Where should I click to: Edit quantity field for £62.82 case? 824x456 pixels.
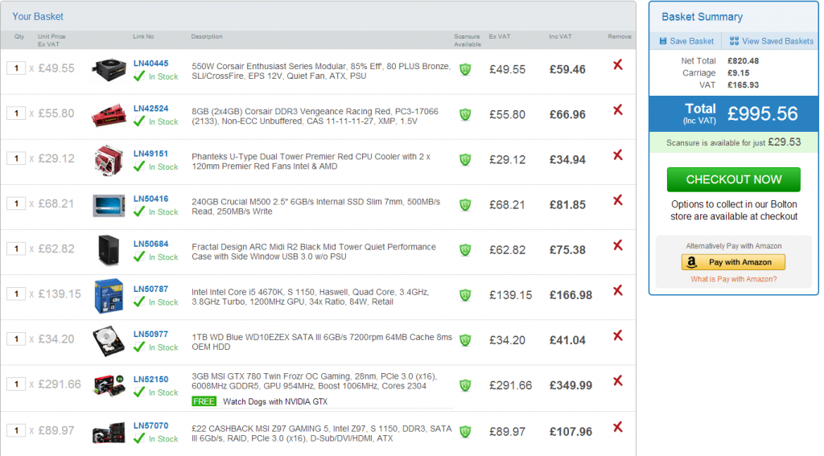pyautogui.click(x=16, y=249)
